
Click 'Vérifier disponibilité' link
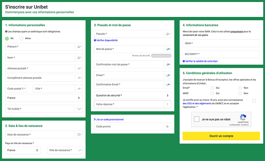coord(106,40)
